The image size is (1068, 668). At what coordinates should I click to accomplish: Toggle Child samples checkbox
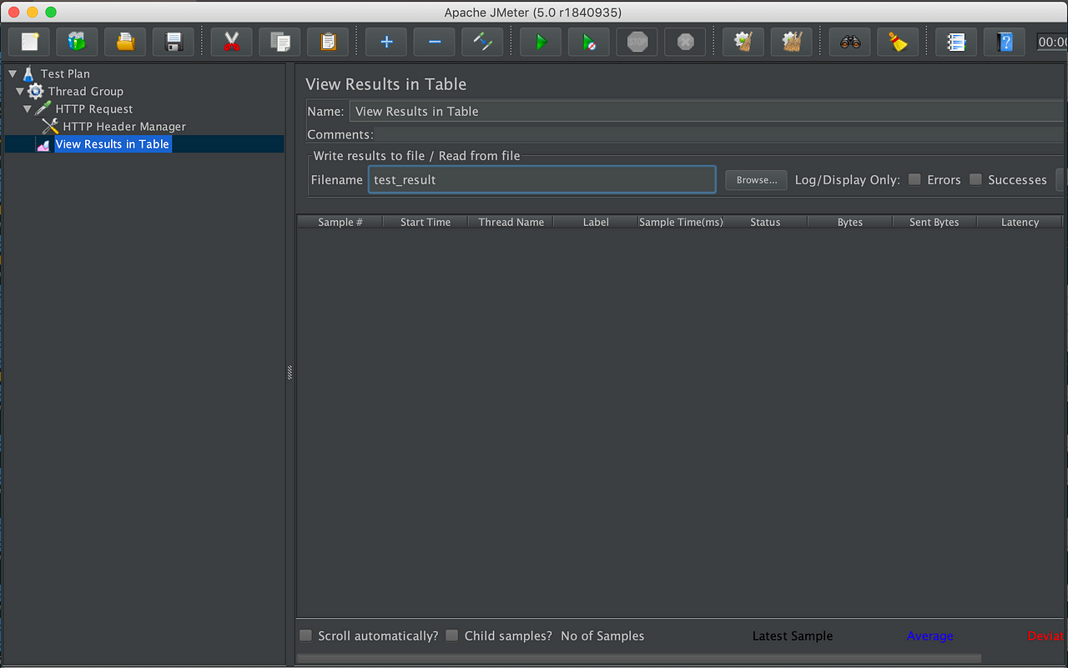(452, 635)
